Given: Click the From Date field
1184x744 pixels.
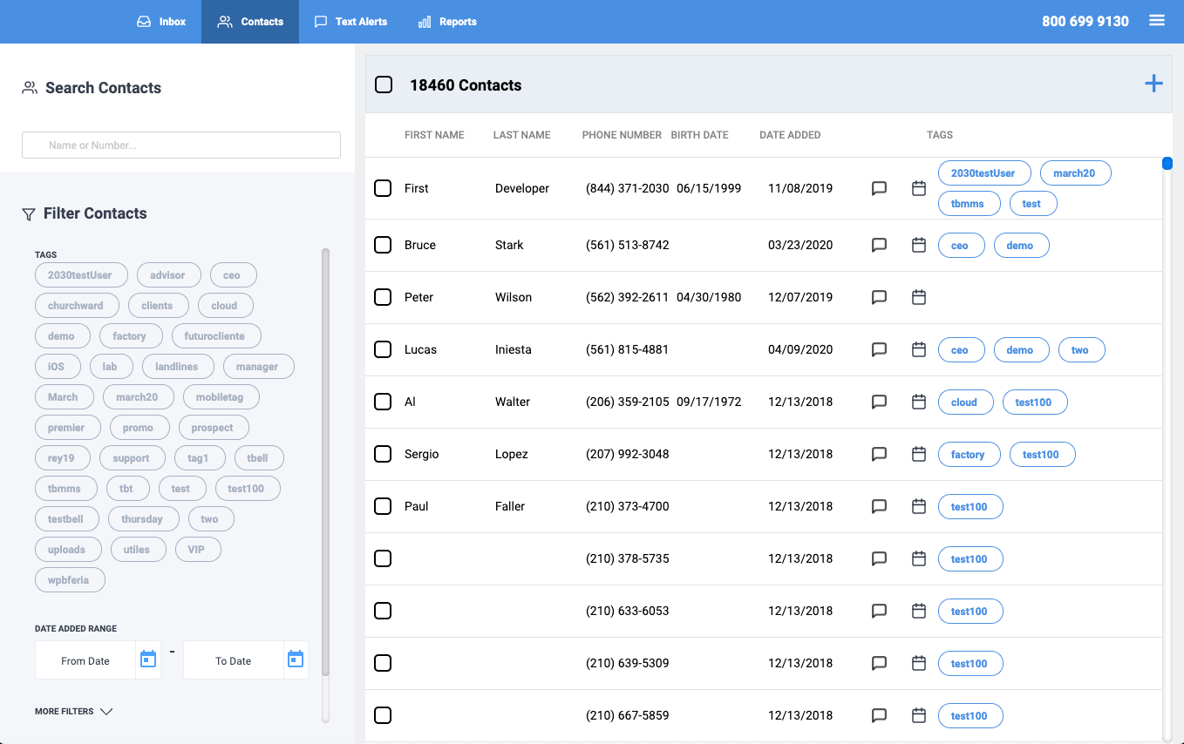Looking at the screenshot, I should click(85, 660).
